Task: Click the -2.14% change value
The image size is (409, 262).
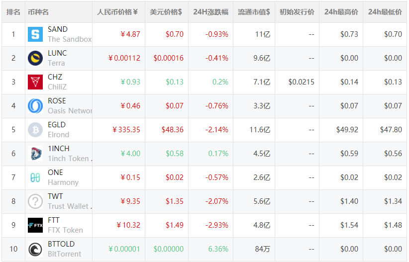Action: (x=216, y=130)
